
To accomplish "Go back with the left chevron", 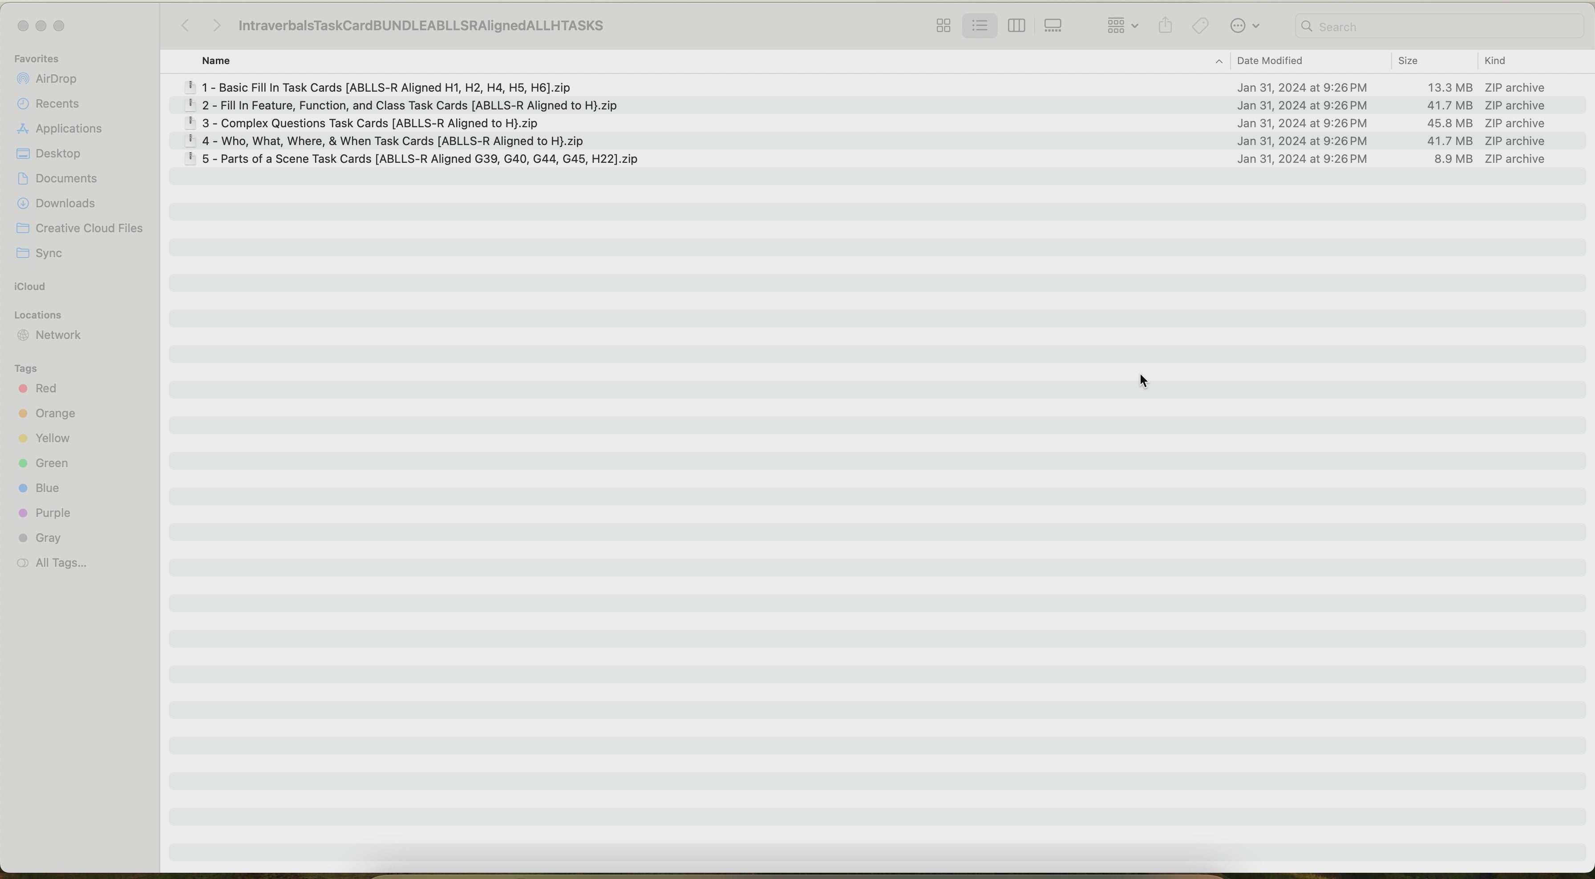I will pyautogui.click(x=185, y=26).
